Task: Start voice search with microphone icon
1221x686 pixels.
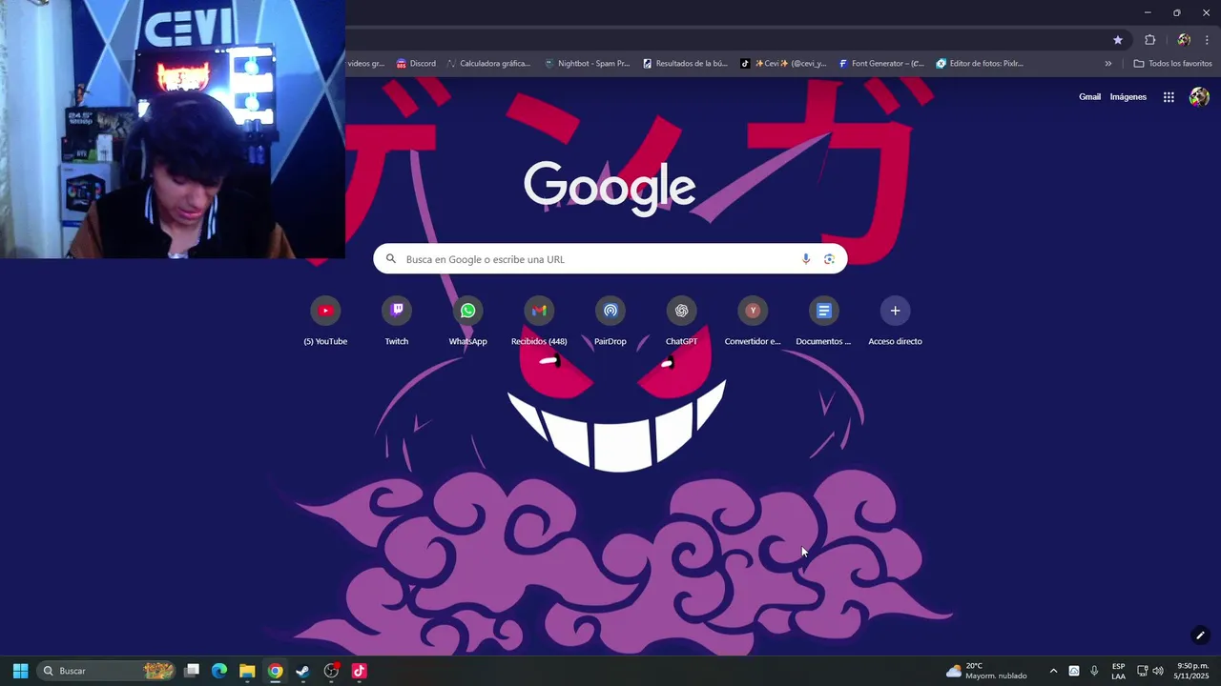Action: coord(806,259)
